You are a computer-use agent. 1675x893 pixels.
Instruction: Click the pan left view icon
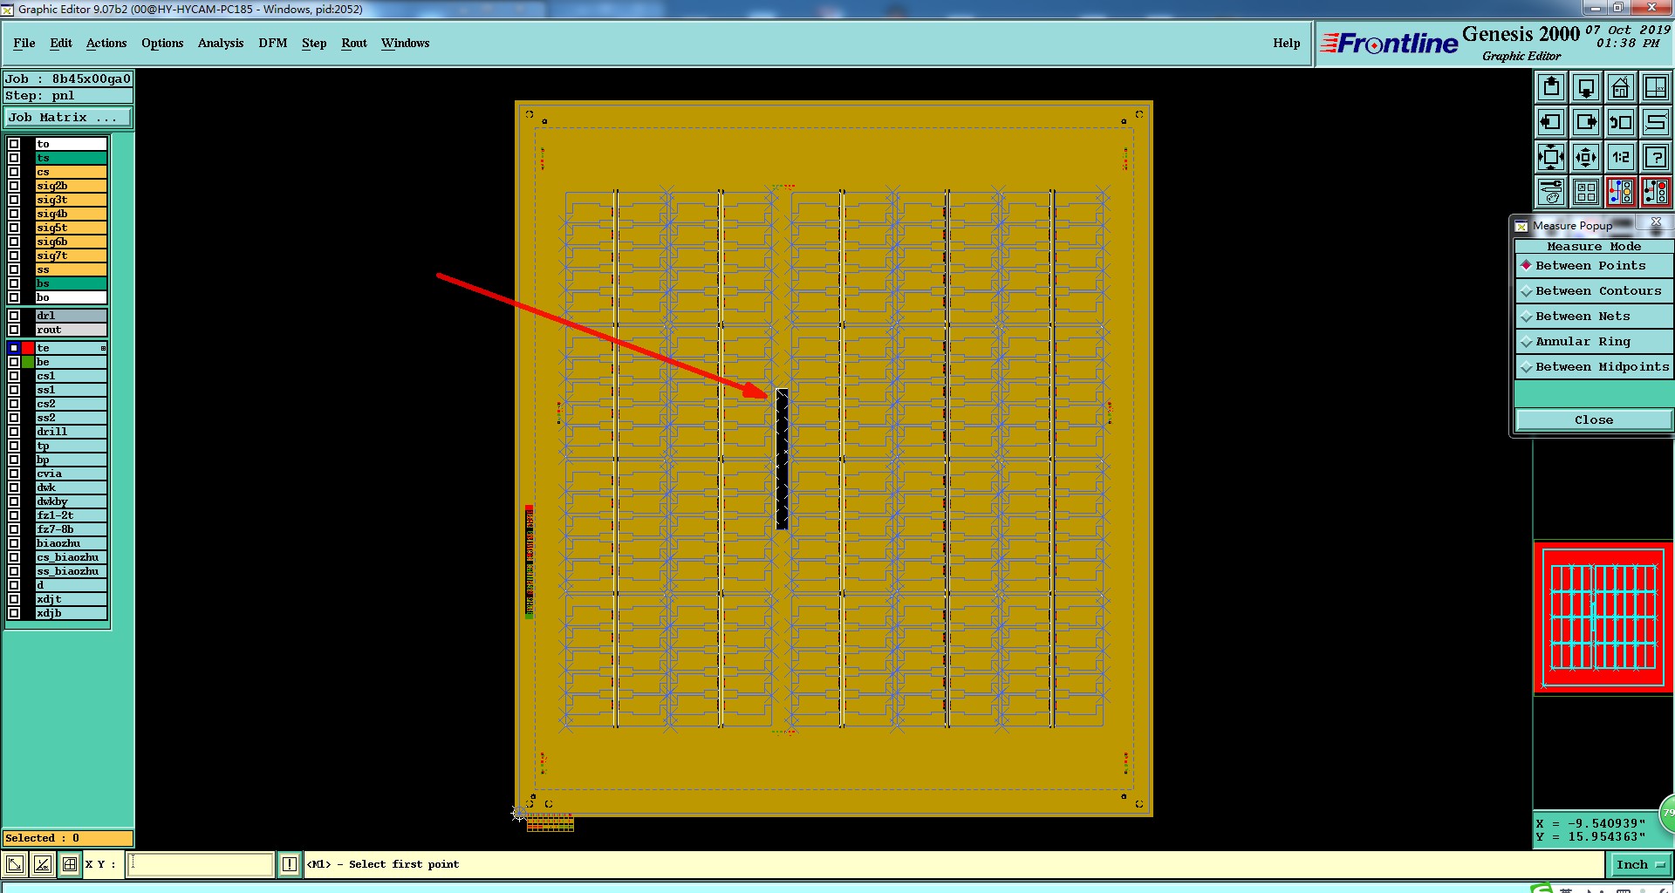(1551, 122)
